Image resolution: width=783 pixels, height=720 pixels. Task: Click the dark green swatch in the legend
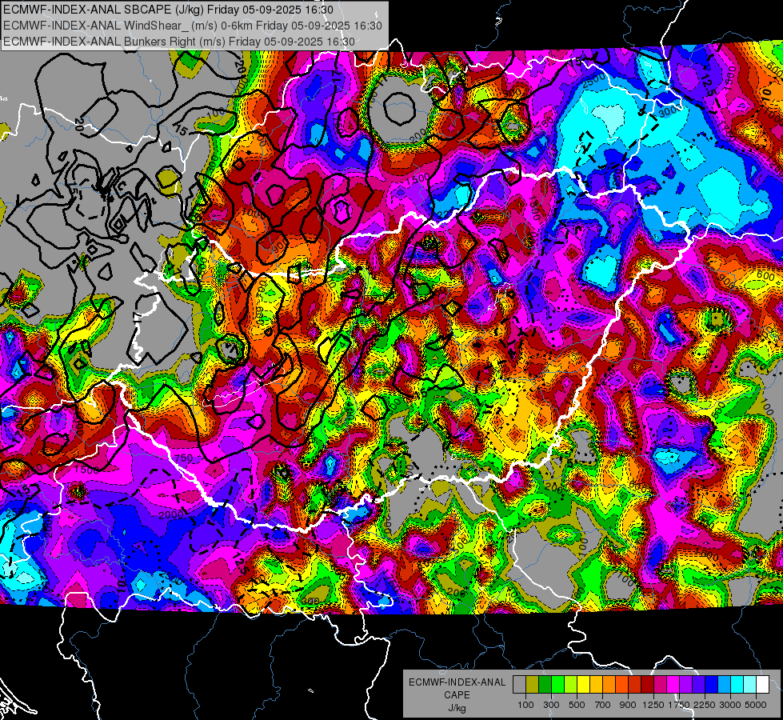coord(545,685)
